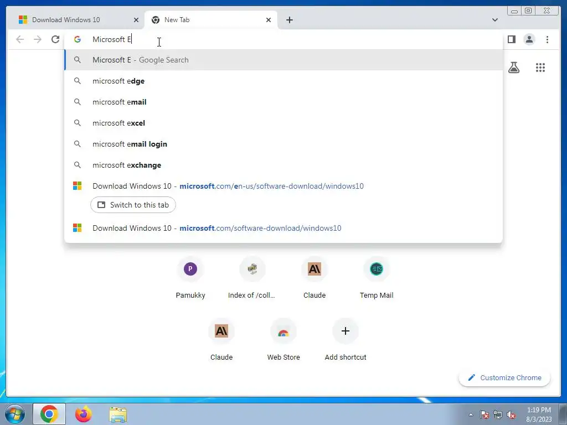
Task: Open microsoft.com/software-download/windows10 suggestion without en-us
Action: [x=283, y=228]
